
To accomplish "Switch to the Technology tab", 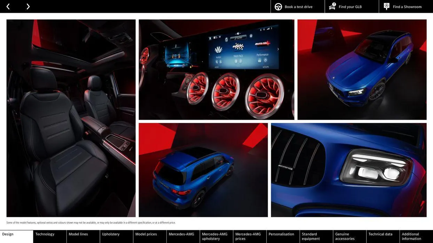I will (45, 234).
